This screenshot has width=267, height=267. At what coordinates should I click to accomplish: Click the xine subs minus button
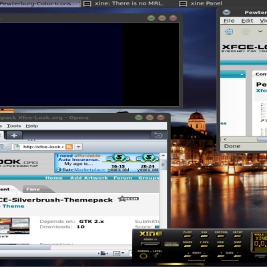238,256
